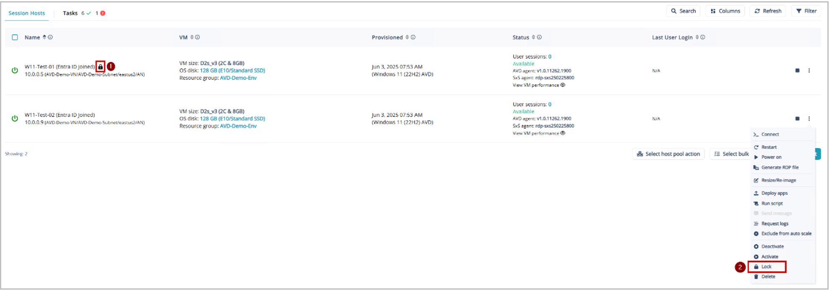This screenshot has width=829, height=290.
Task: Open AVD-Demo-Env resource group link for W11-Test-01
Action: click(238, 78)
